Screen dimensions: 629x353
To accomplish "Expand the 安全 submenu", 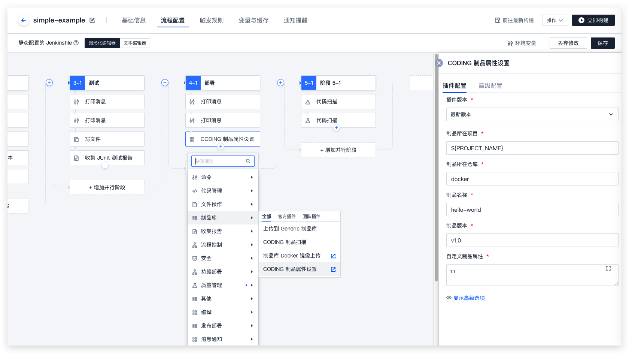I will click(223, 258).
